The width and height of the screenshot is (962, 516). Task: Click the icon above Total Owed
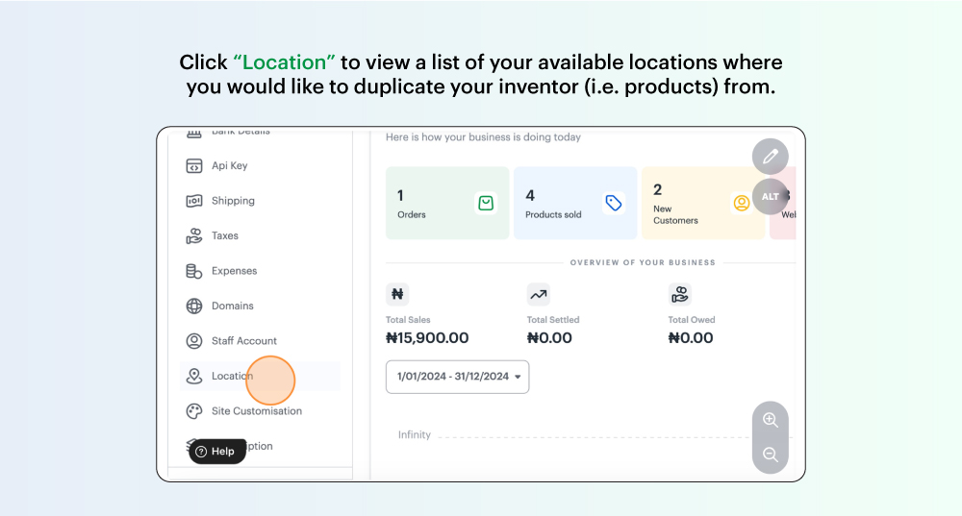coord(679,294)
